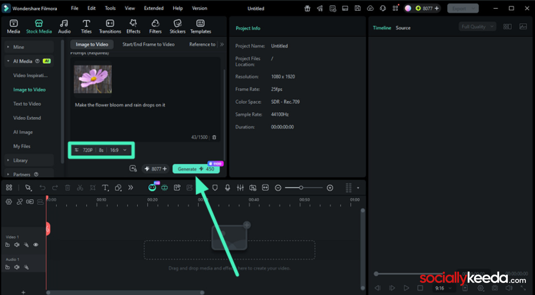
Task: Select Video Extend in sidebar
Action: 27,118
